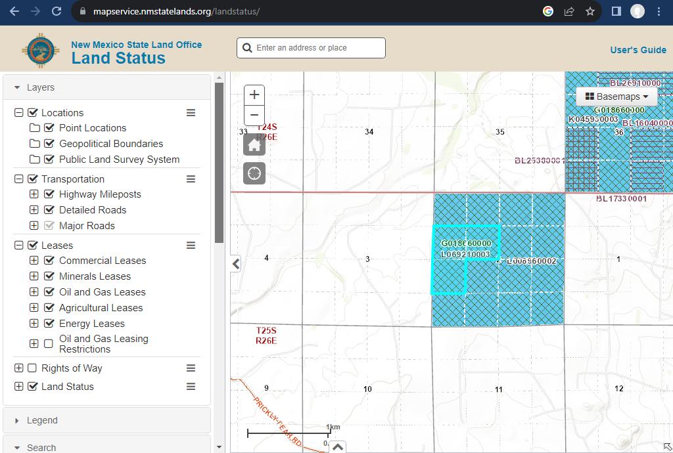Click the Google icon in the address bar

click(548, 11)
